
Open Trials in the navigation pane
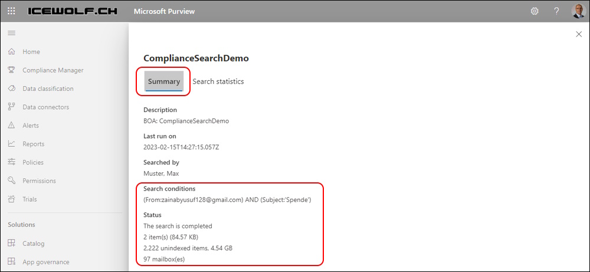pos(29,199)
